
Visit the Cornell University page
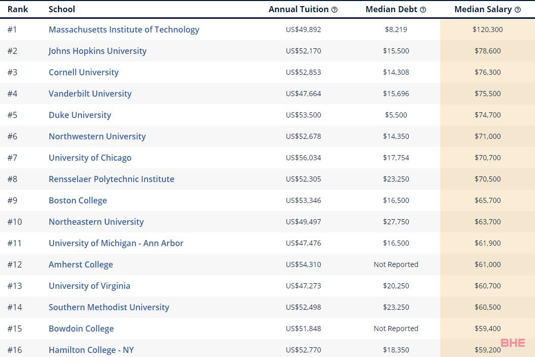pos(83,72)
